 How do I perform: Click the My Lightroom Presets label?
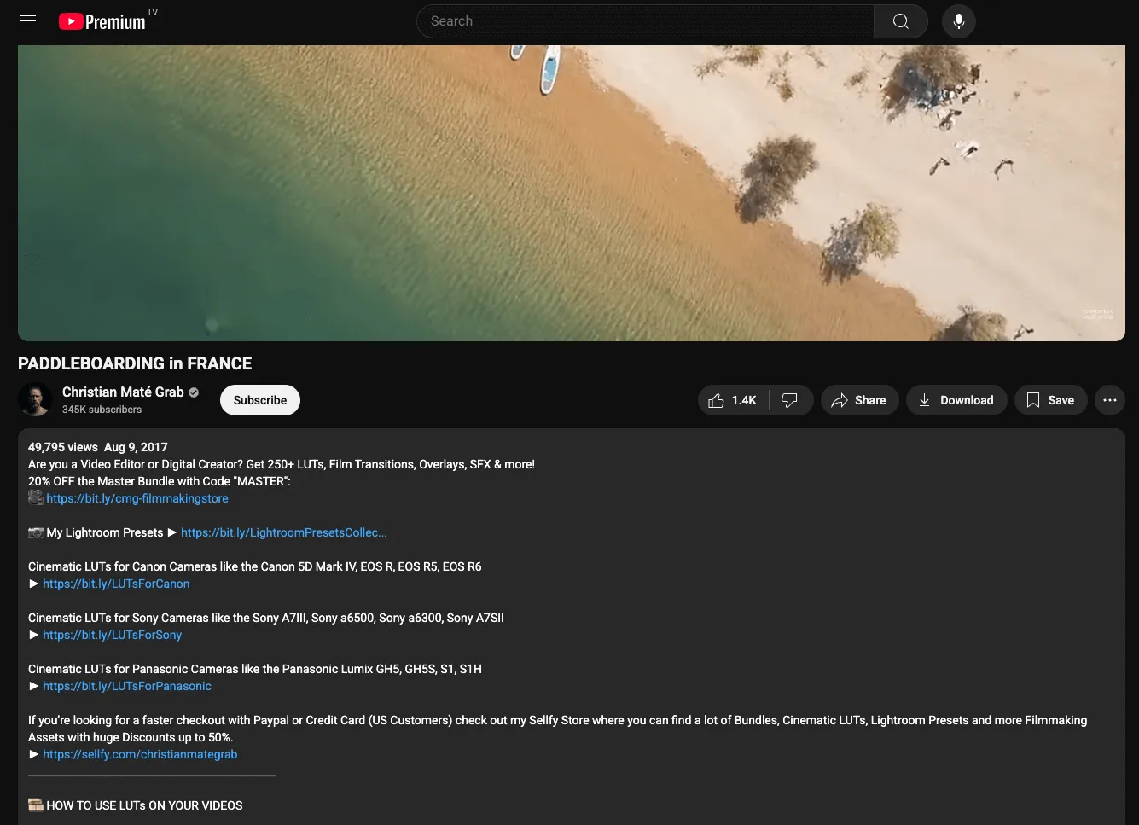point(105,532)
